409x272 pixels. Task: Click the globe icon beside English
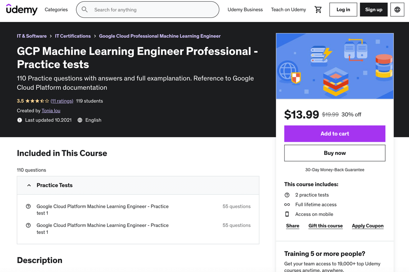click(x=80, y=120)
